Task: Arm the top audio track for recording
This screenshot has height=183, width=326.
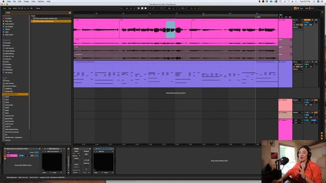Action: 316,20
